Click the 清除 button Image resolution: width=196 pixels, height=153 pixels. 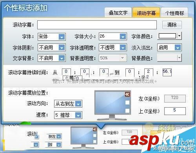point(172,25)
